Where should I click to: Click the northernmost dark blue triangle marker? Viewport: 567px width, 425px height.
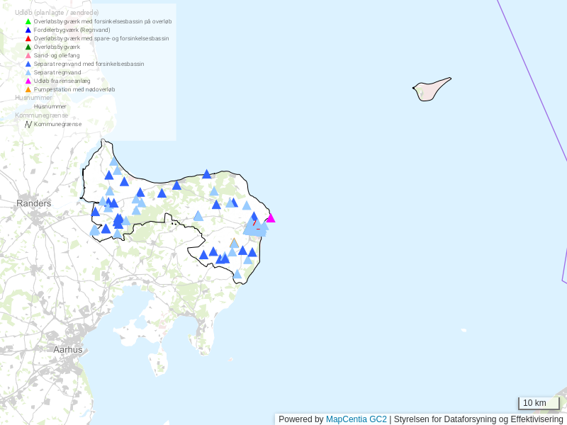(206, 174)
